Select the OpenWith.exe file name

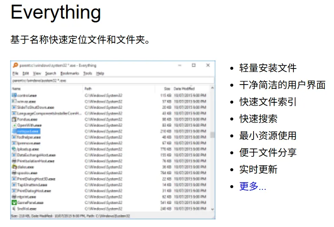tap(29, 125)
